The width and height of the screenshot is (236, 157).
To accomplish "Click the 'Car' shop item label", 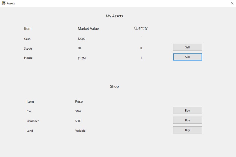I will 29,111.
